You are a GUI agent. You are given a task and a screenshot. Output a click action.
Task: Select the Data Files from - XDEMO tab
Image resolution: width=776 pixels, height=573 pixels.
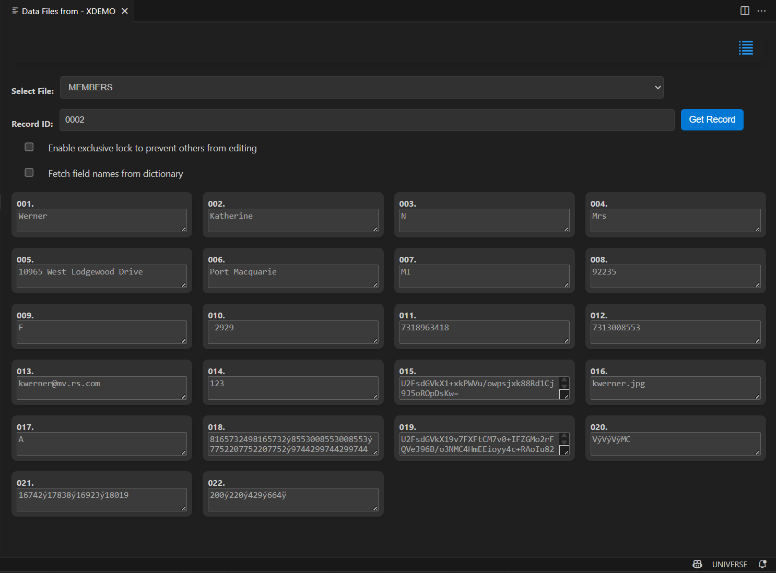68,11
